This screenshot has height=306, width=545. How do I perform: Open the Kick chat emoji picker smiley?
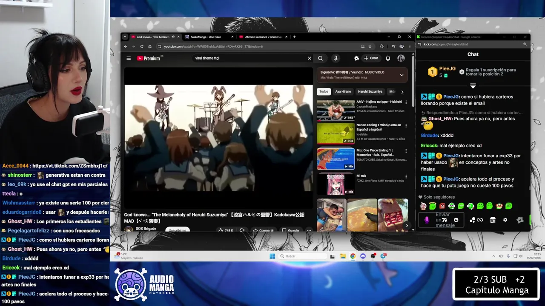[x=456, y=220]
